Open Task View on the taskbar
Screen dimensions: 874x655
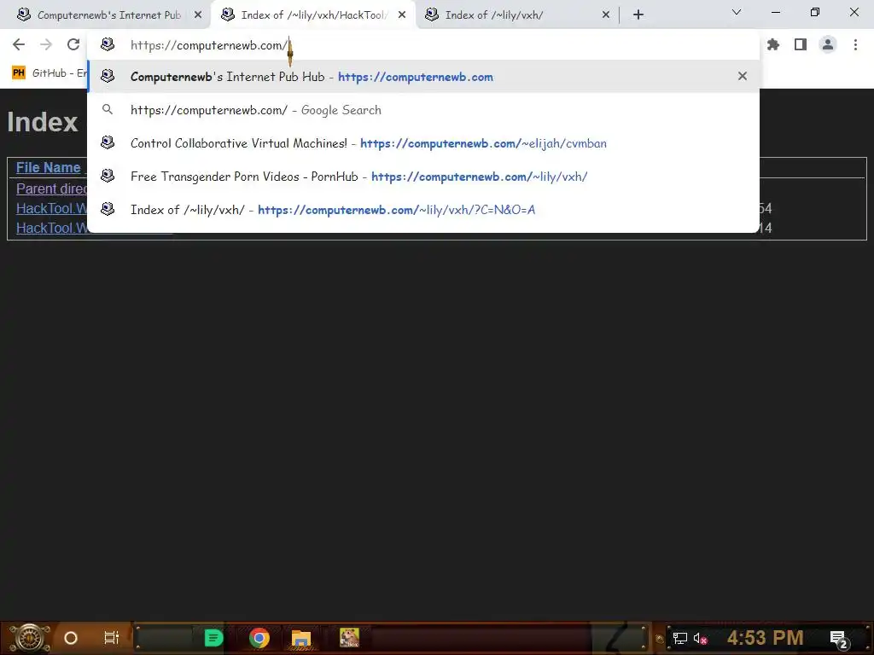click(112, 638)
